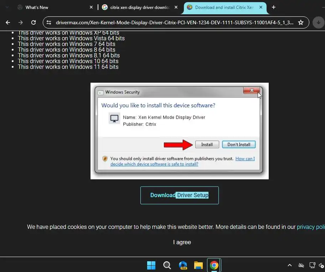The height and width of the screenshot is (272, 325).
Task: Click the Windows Security dialog screenshot image
Action: 180,131
